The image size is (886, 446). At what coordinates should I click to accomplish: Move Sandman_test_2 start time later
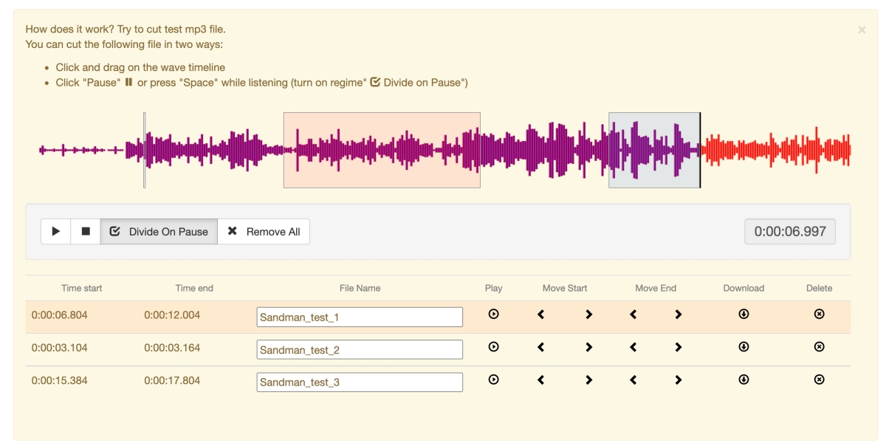click(588, 347)
